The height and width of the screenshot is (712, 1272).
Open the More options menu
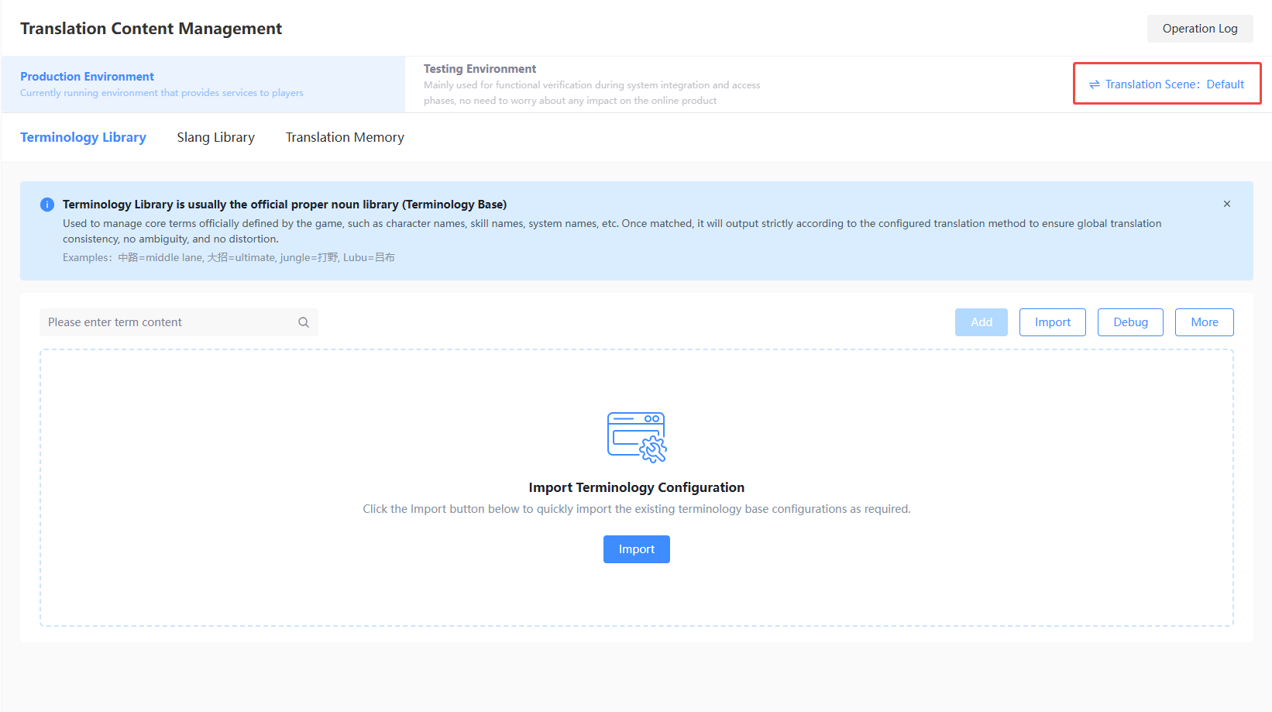click(1205, 322)
